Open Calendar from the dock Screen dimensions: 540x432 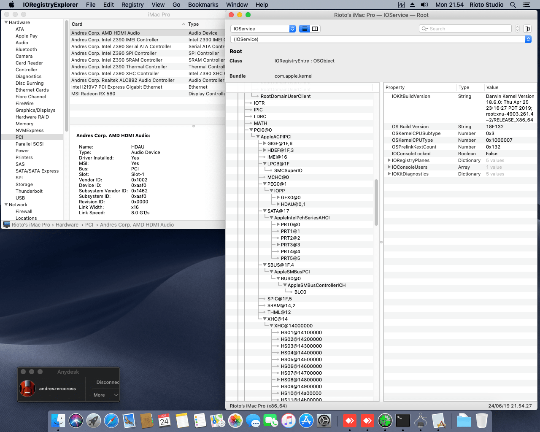(x=165, y=421)
